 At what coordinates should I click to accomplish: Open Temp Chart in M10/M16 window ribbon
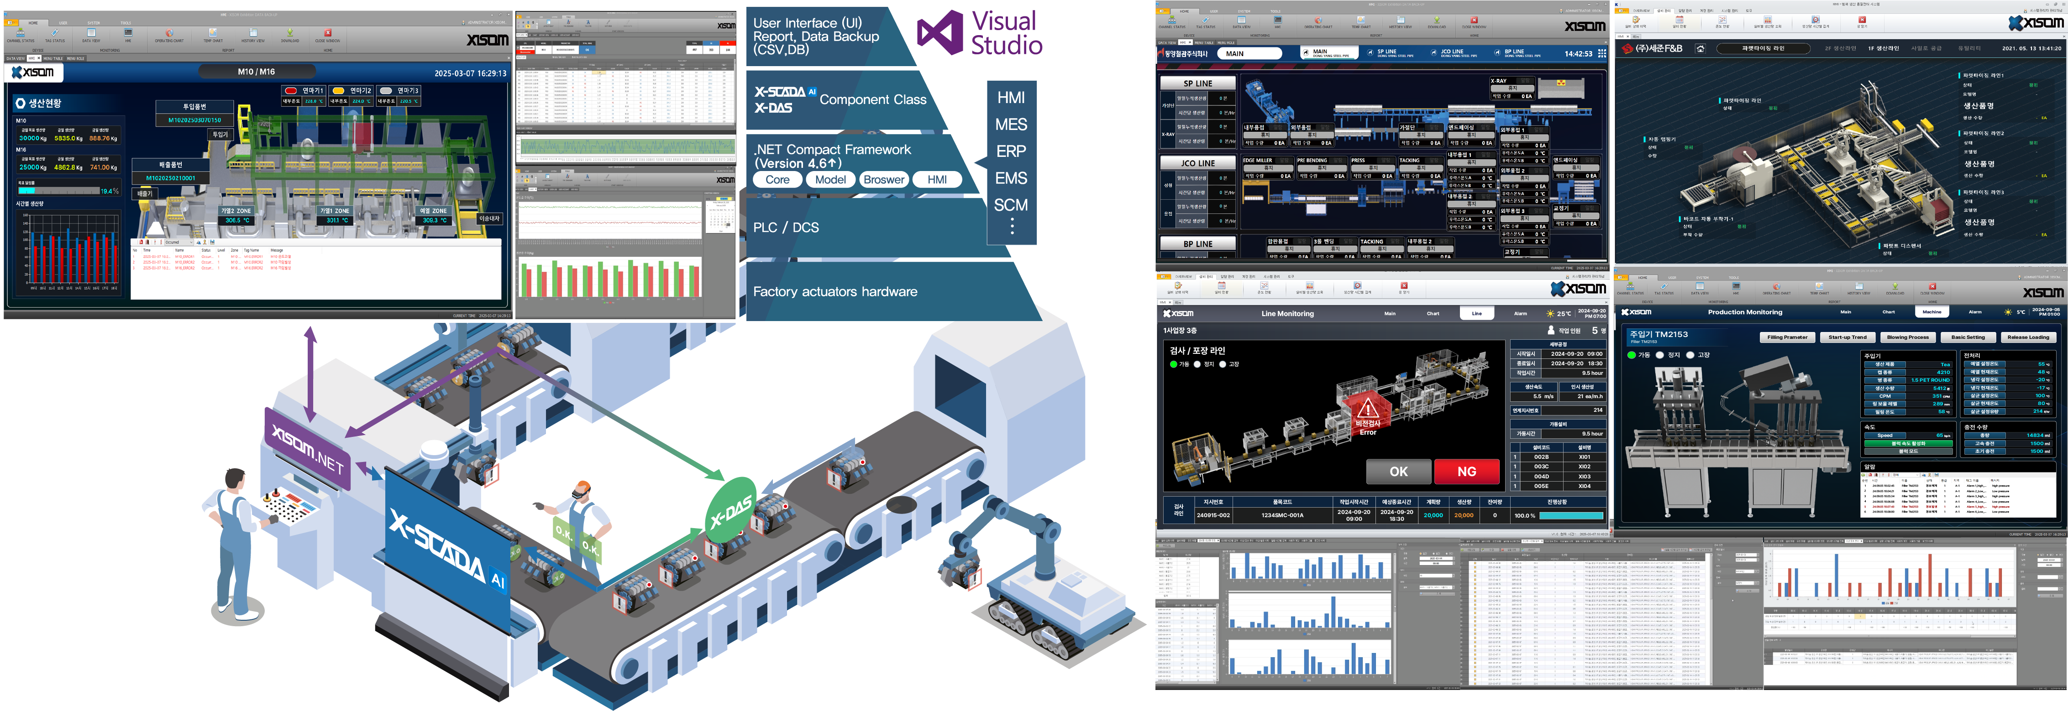coord(213,35)
